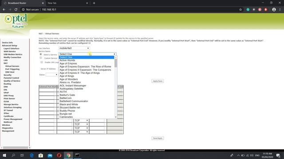The image size is (284, 159).
Task: Open Advanced Setup in sidebar
Action: tap(10, 45)
